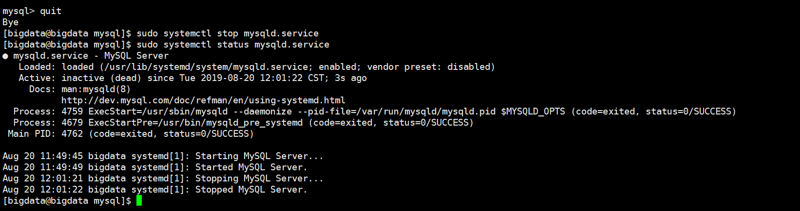Image resolution: width=800 pixels, height=211 pixels.
Task: Click the green terminal cursor block
Action: (x=139, y=200)
